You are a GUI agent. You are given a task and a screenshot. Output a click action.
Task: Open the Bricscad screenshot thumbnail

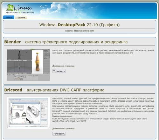click(28, 113)
